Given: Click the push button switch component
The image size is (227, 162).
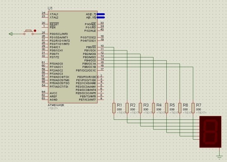Looking at the screenshot, I should (28, 32).
